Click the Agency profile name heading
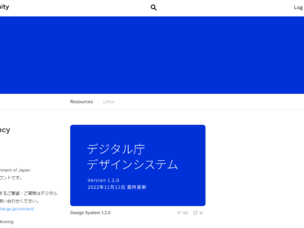The image size is (304, 228). point(5,130)
